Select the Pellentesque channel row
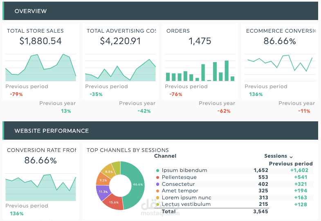 tap(233, 177)
